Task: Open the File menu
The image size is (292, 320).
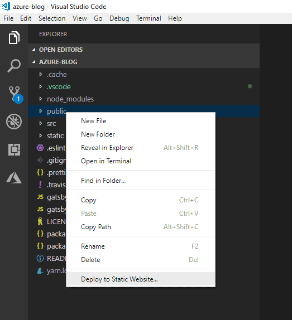Action: [8, 18]
